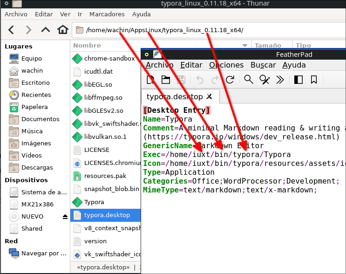Open NUEVO device in sidebar
Image resolution: width=346 pixels, height=274 pixels.
(x=32, y=217)
